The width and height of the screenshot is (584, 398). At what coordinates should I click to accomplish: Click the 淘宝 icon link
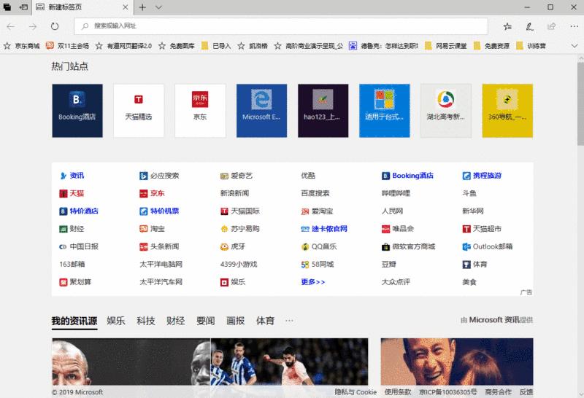pos(152,229)
